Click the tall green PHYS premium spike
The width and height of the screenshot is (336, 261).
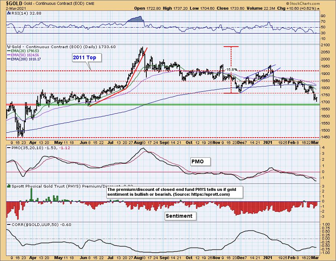(x=31, y=195)
